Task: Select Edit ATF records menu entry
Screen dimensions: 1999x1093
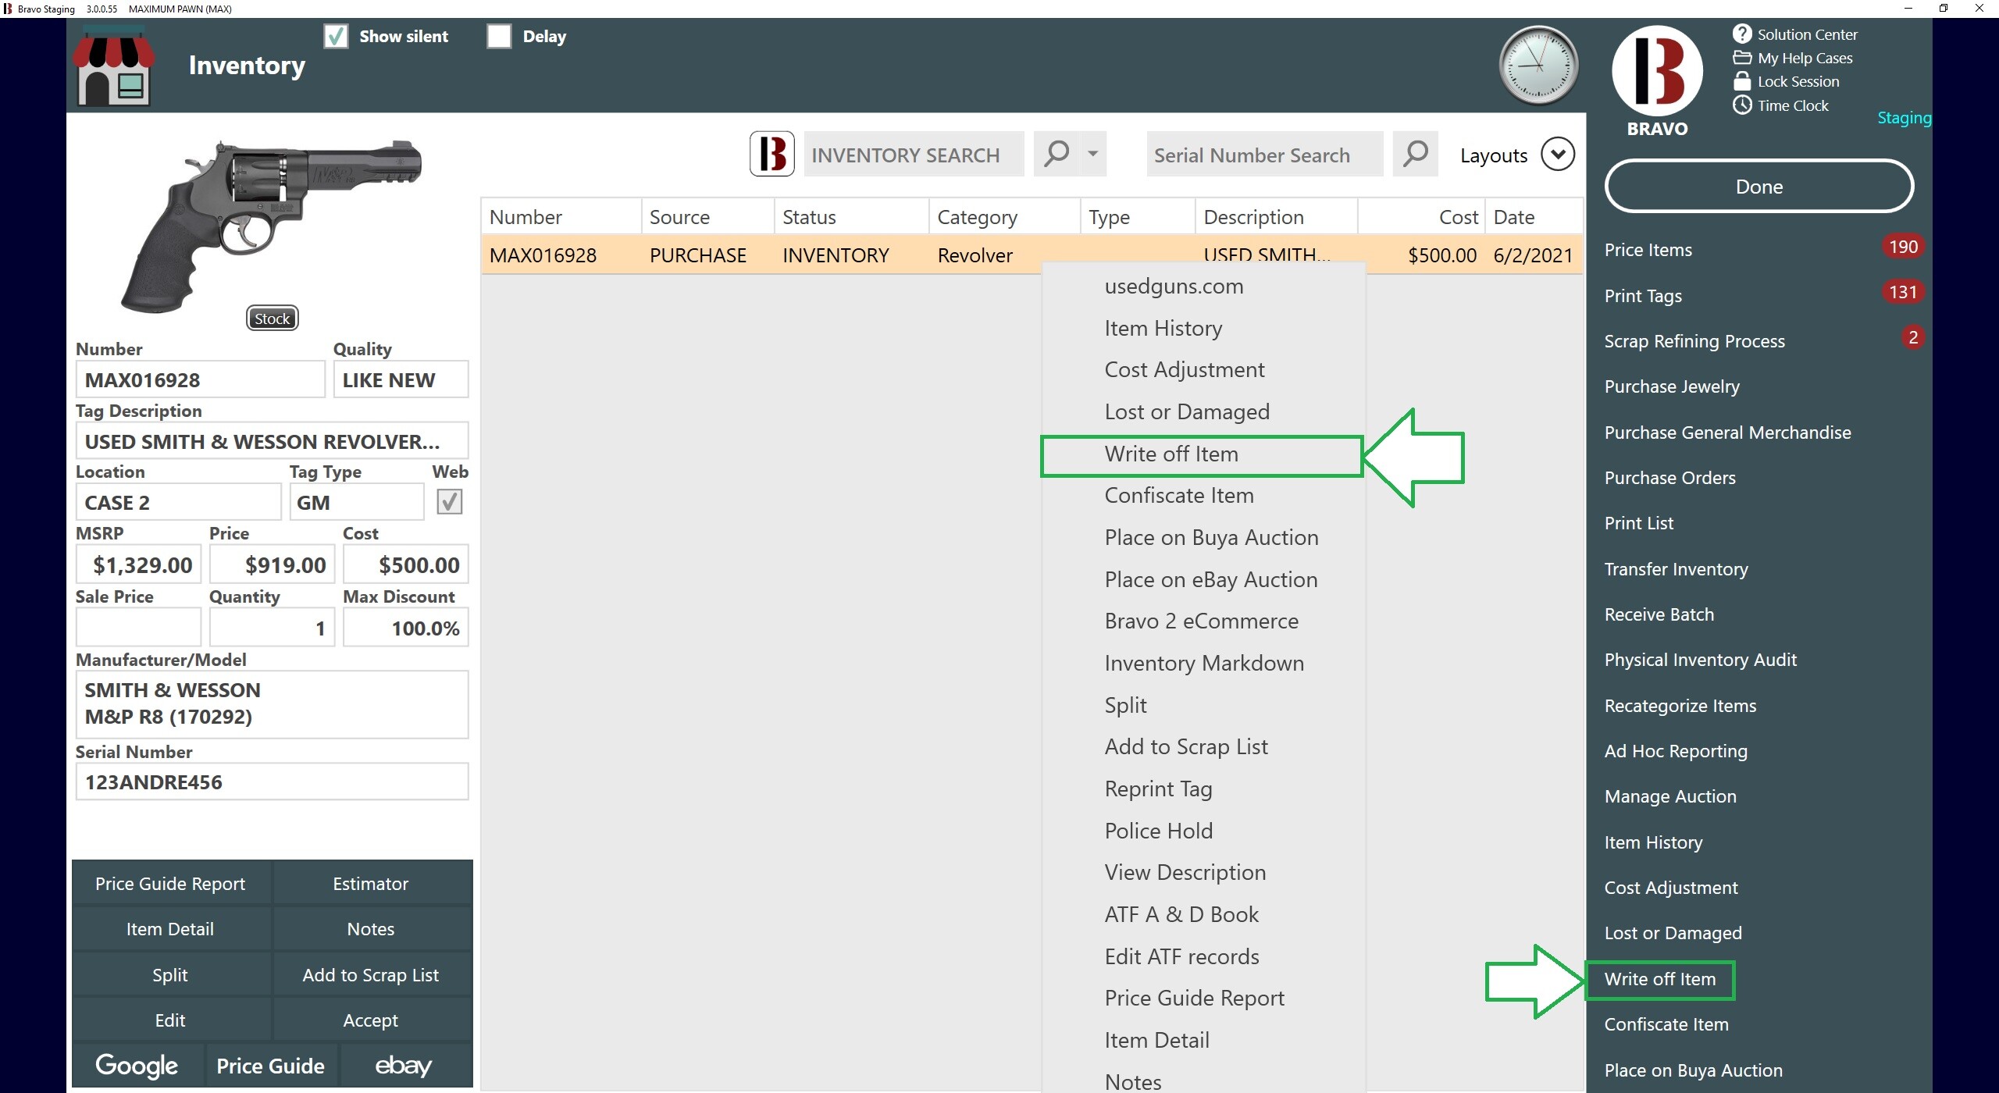Action: click(1181, 957)
